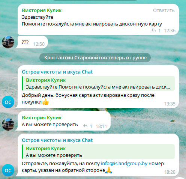
Task: Click Константин Старовойтов joined group notice
Action: point(95,58)
